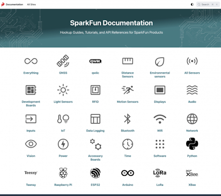
Task: Click the Power text link
Action: point(63,156)
